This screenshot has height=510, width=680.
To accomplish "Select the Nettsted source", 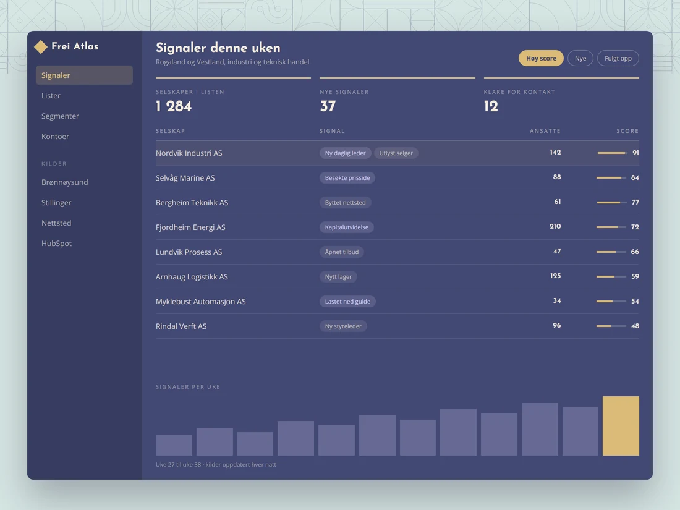I will (x=84, y=223).
